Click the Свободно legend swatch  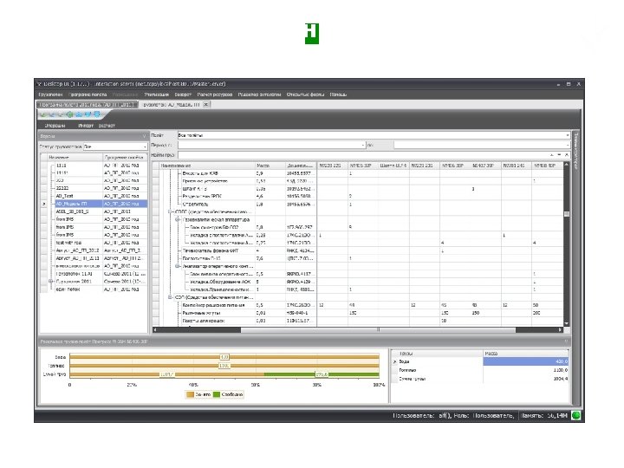217,394
